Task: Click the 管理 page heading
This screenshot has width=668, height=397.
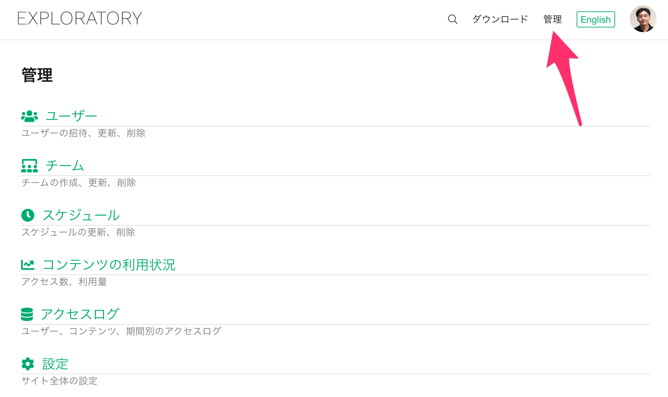Action: 37,75
